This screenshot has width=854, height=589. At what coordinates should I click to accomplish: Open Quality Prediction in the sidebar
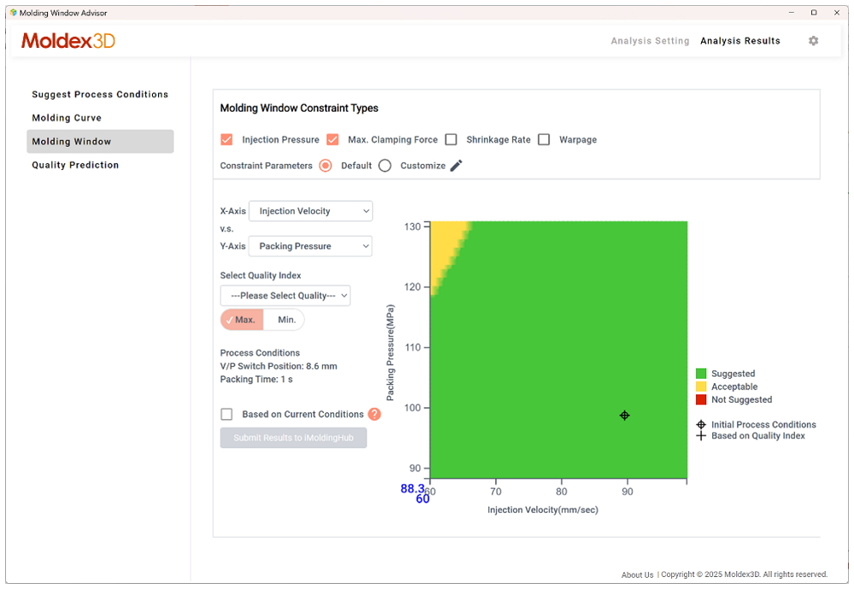click(75, 165)
